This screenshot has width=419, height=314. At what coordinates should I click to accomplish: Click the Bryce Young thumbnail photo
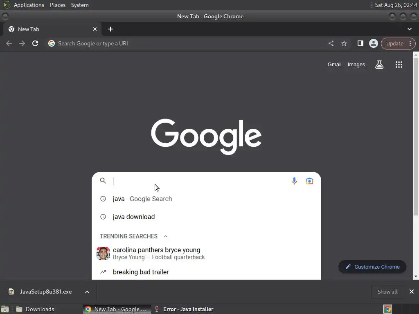[x=103, y=253]
